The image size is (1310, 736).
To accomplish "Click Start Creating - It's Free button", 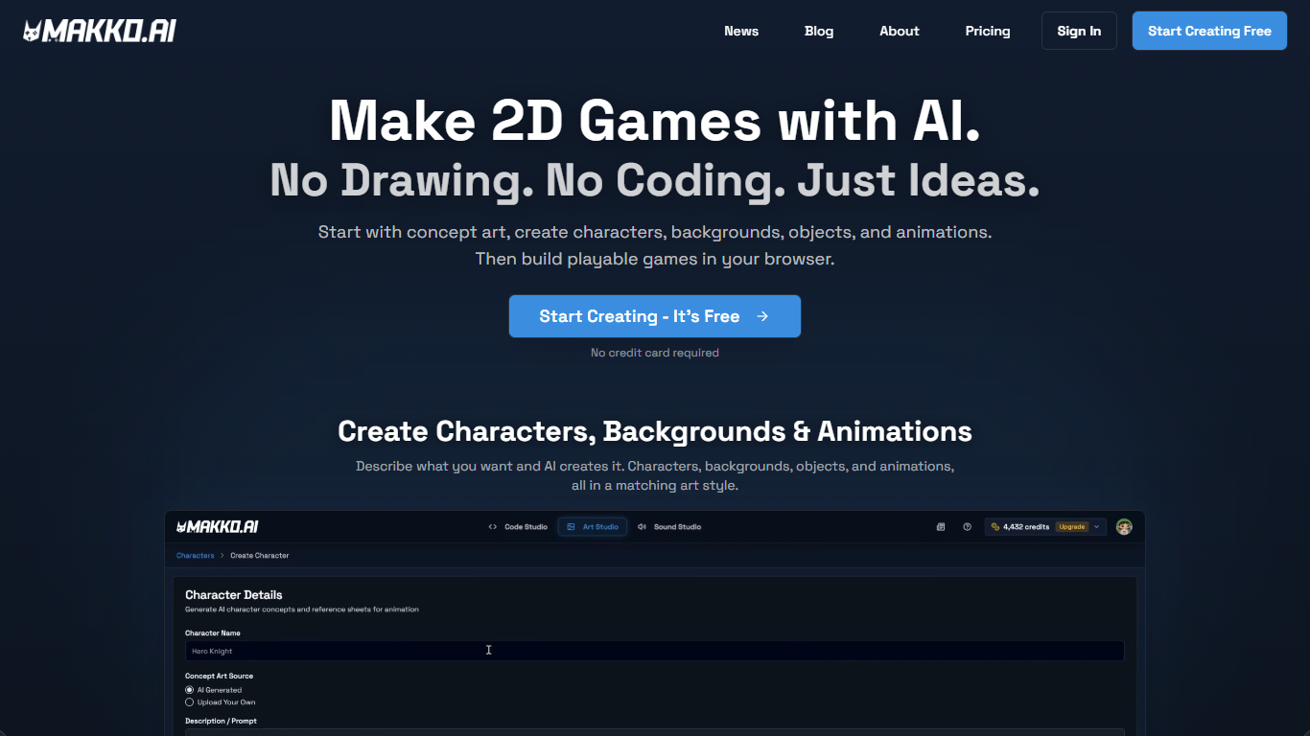I will [x=654, y=316].
